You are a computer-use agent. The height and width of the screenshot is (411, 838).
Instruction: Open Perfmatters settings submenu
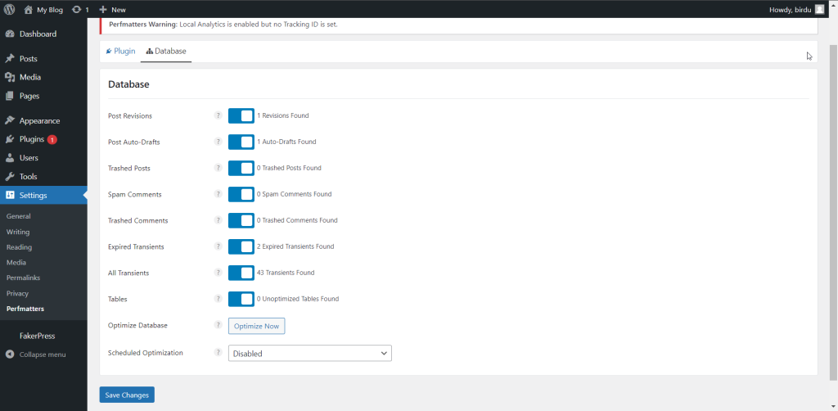[x=25, y=309]
